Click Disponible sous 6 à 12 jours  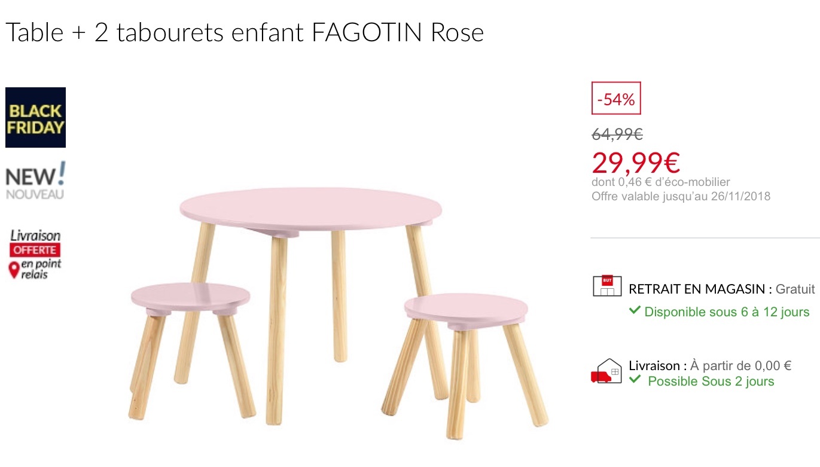pos(727,312)
